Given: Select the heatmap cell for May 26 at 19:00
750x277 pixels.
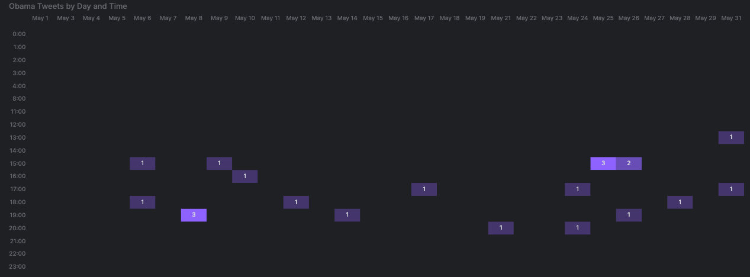Looking at the screenshot, I should point(629,215).
